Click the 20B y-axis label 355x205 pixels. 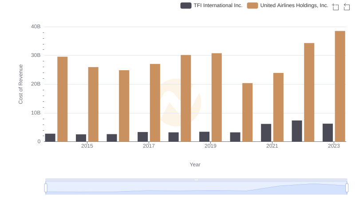tap(36, 84)
